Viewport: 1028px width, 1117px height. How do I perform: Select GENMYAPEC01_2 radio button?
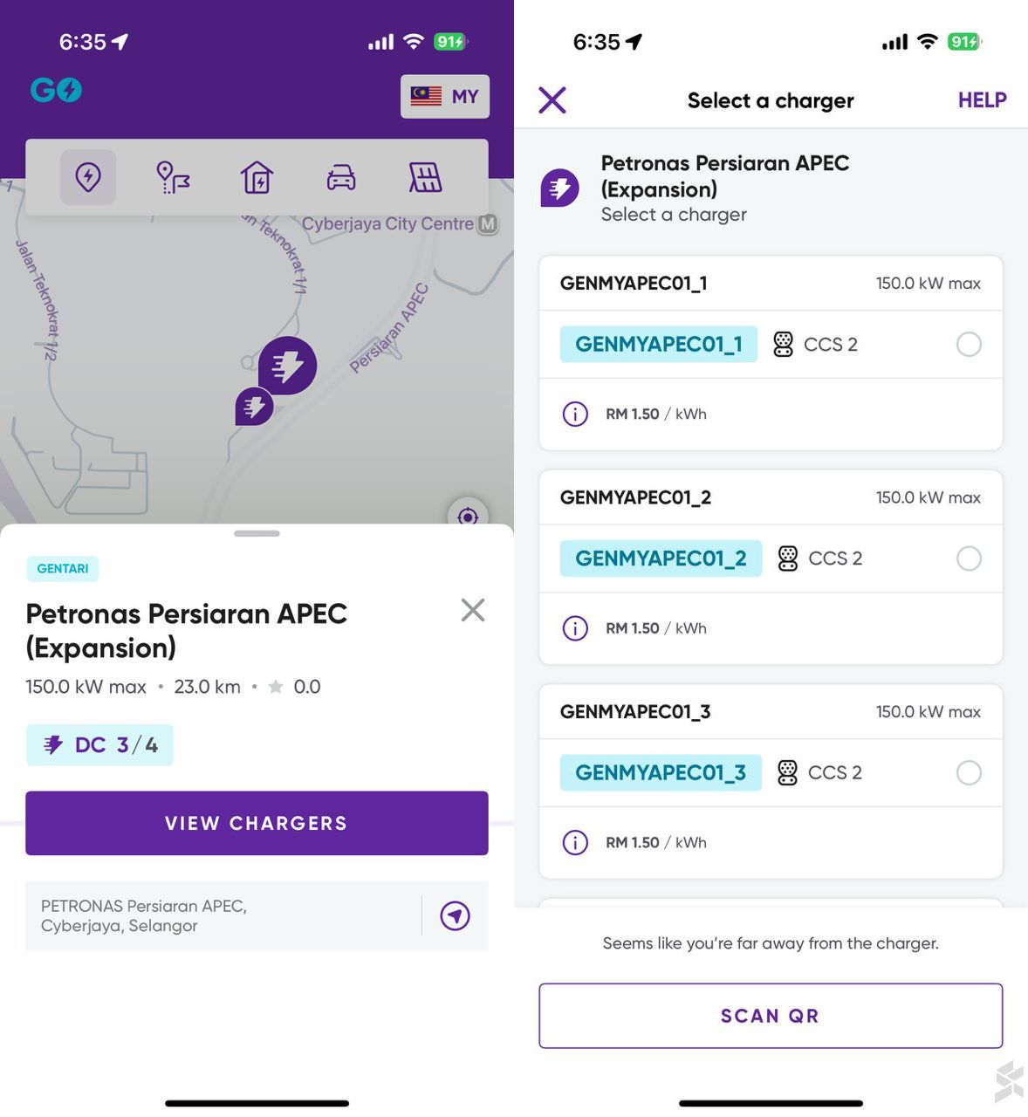coord(969,558)
